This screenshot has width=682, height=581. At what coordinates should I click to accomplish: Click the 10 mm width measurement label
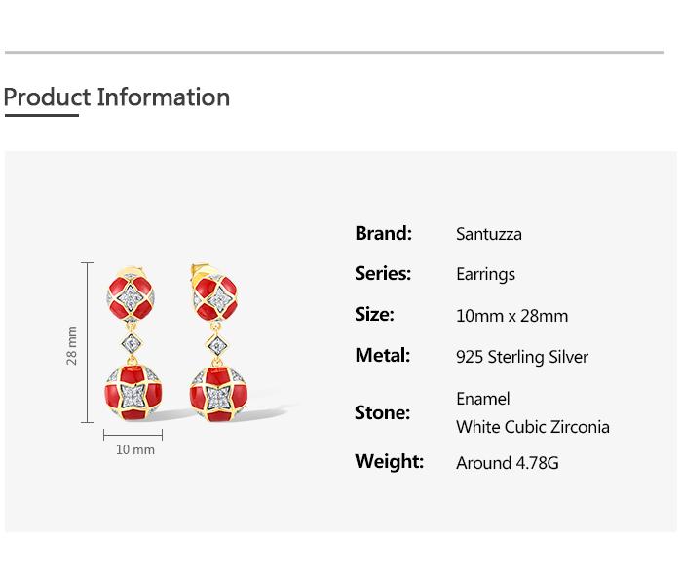pos(135,450)
